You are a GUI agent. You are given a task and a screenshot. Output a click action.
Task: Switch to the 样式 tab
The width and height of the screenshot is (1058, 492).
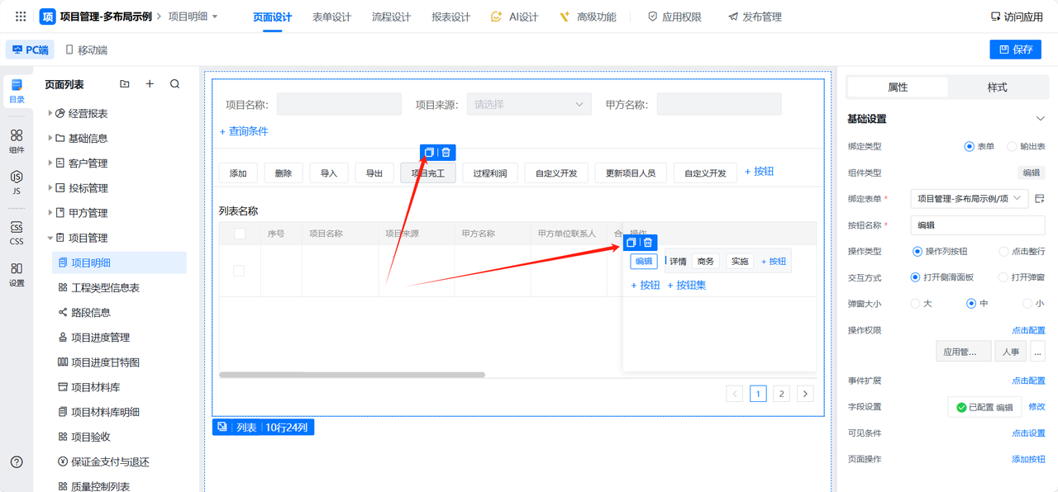pyautogui.click(x=997, y=88)
